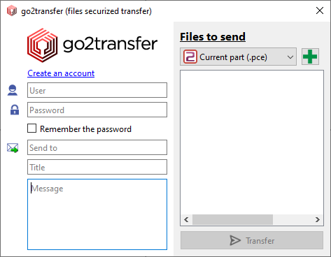Enable Remember the password checkbox
331x257 pixels.
[31, 128]
